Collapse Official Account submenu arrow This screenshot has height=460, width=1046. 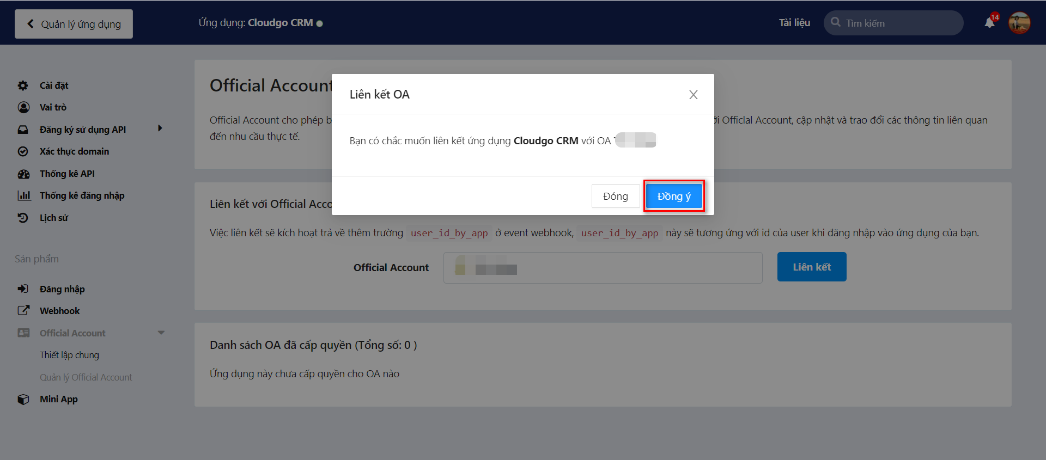pyautogui.click(x=161, y=333)
